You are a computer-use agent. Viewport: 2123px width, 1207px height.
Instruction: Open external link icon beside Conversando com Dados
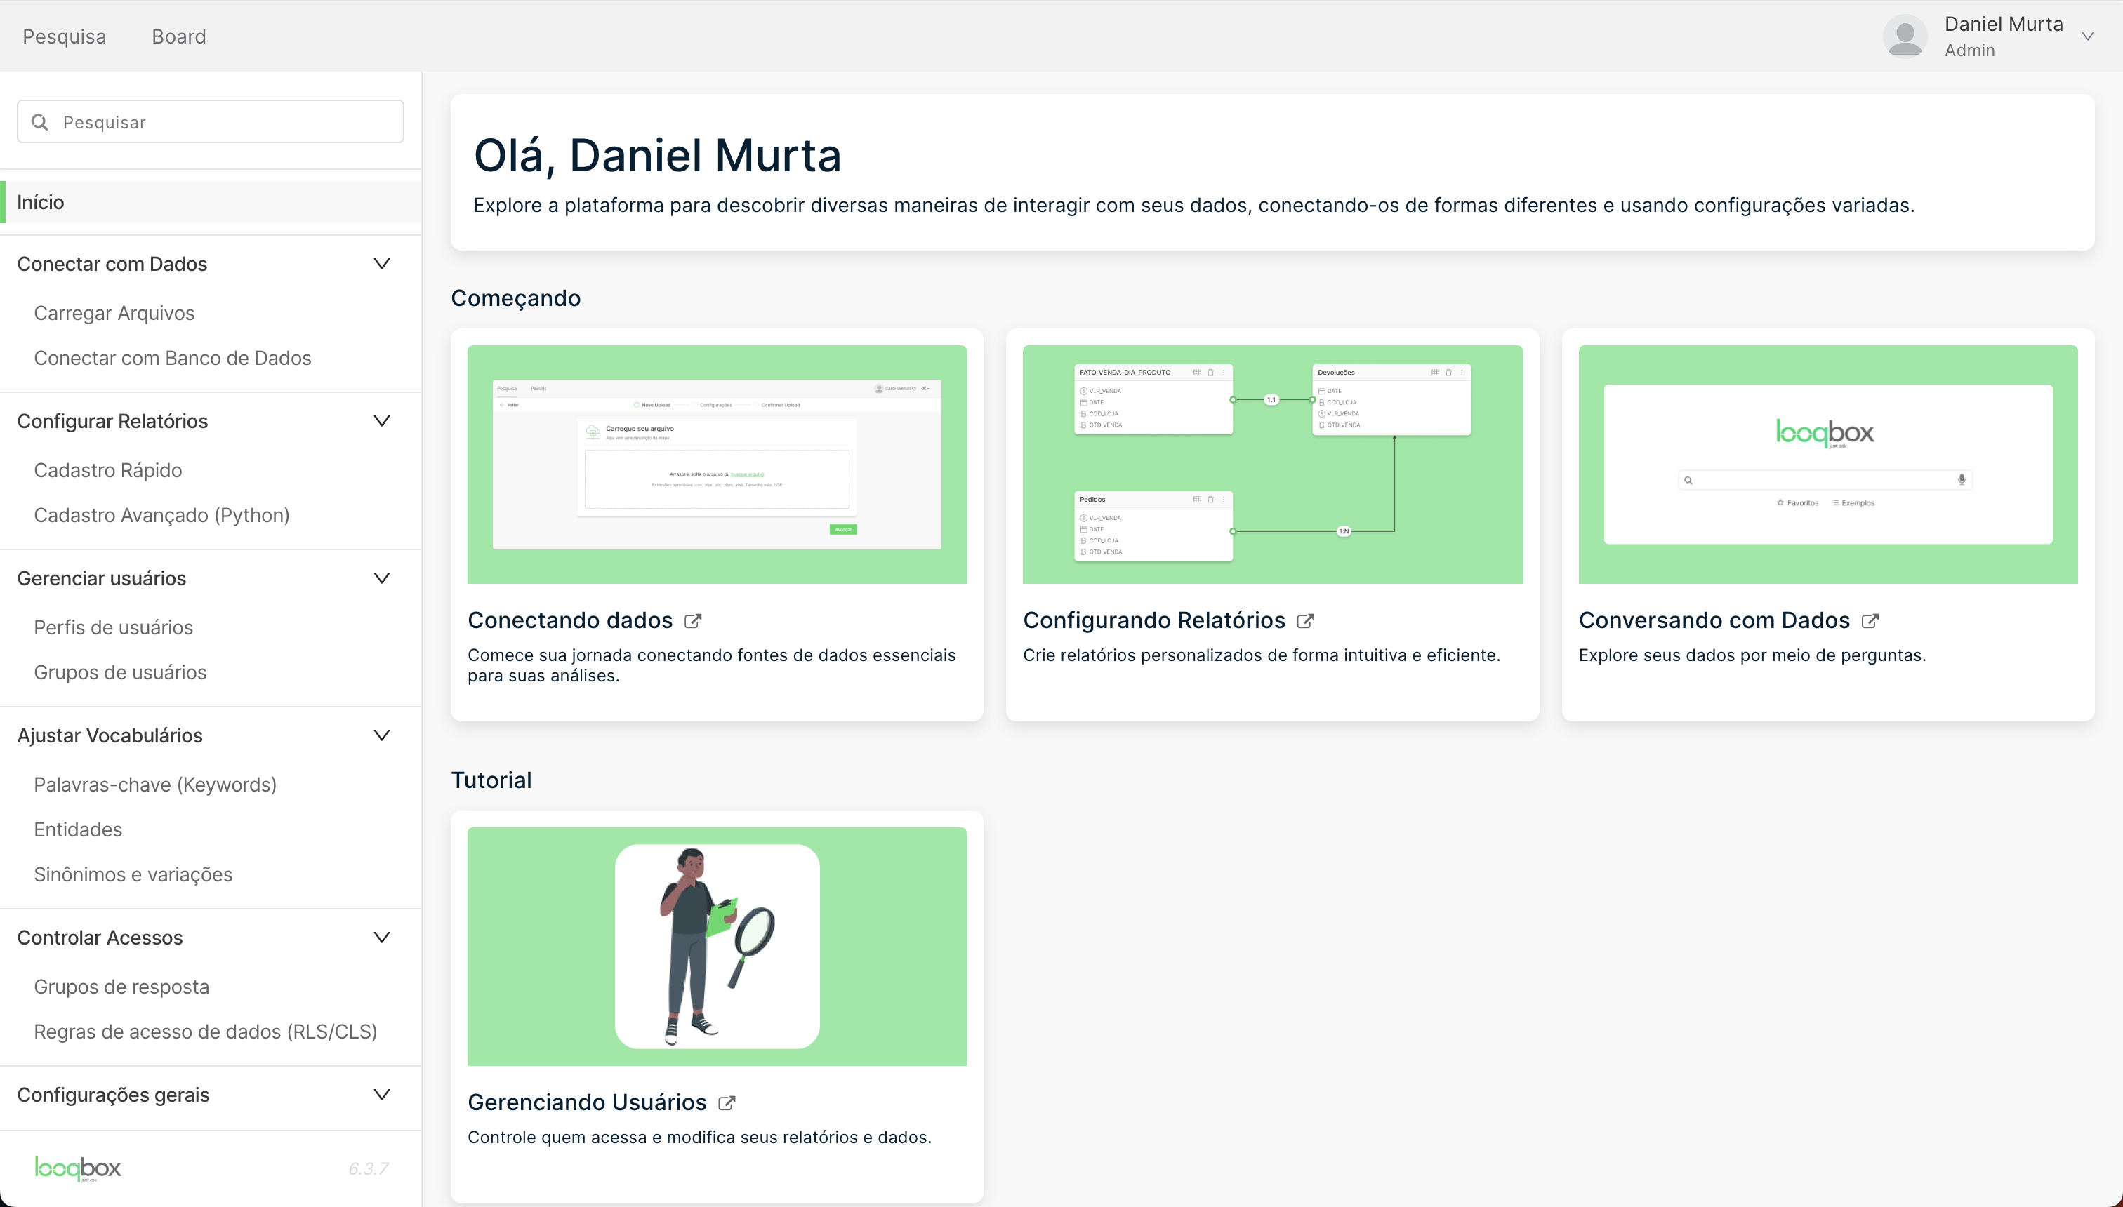[x=1870, y=621]
